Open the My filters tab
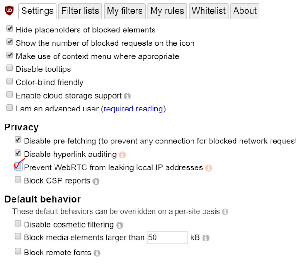Viewport: 296px width, 272px height. pos(125,11)
